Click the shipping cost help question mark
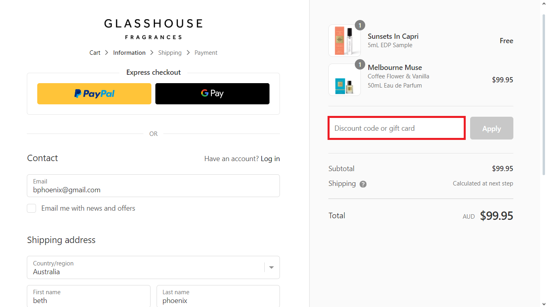 363,184
